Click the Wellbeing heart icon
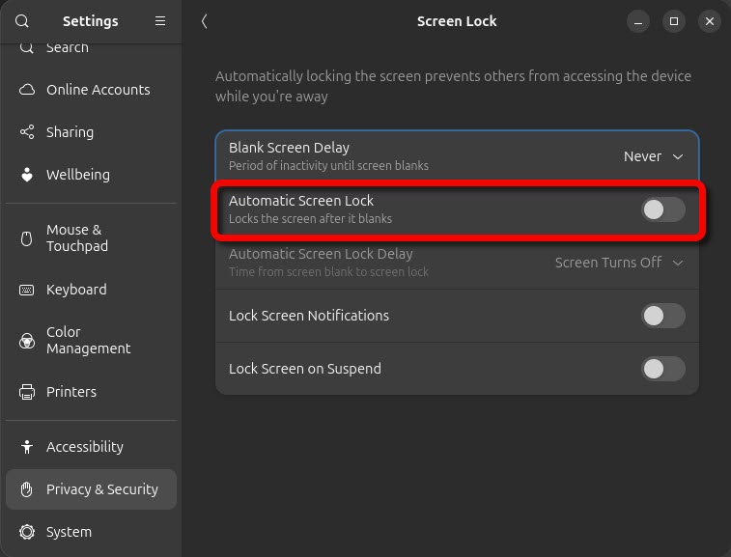Screen dimensions: 731x557 tap(27, 175)
